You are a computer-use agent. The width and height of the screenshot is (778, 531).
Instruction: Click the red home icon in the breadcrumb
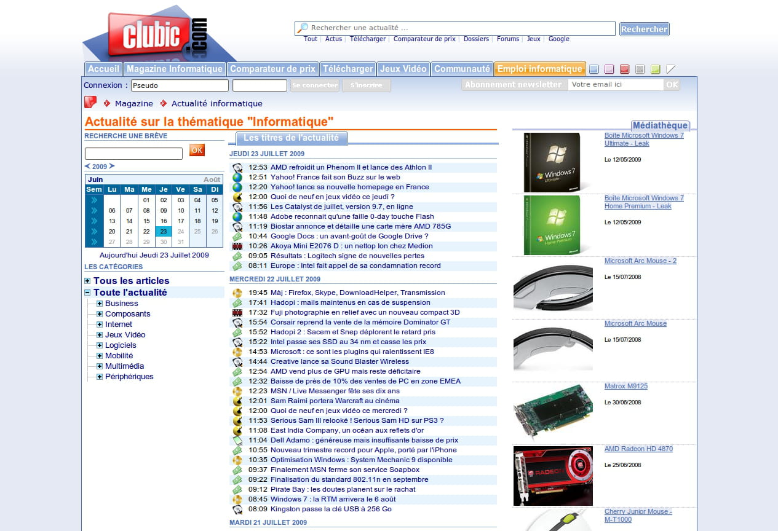(90, 102)
